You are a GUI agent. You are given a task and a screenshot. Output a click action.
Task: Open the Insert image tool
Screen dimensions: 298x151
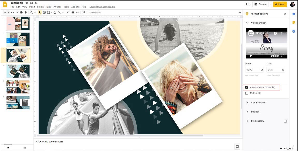(x=48, y=12)
